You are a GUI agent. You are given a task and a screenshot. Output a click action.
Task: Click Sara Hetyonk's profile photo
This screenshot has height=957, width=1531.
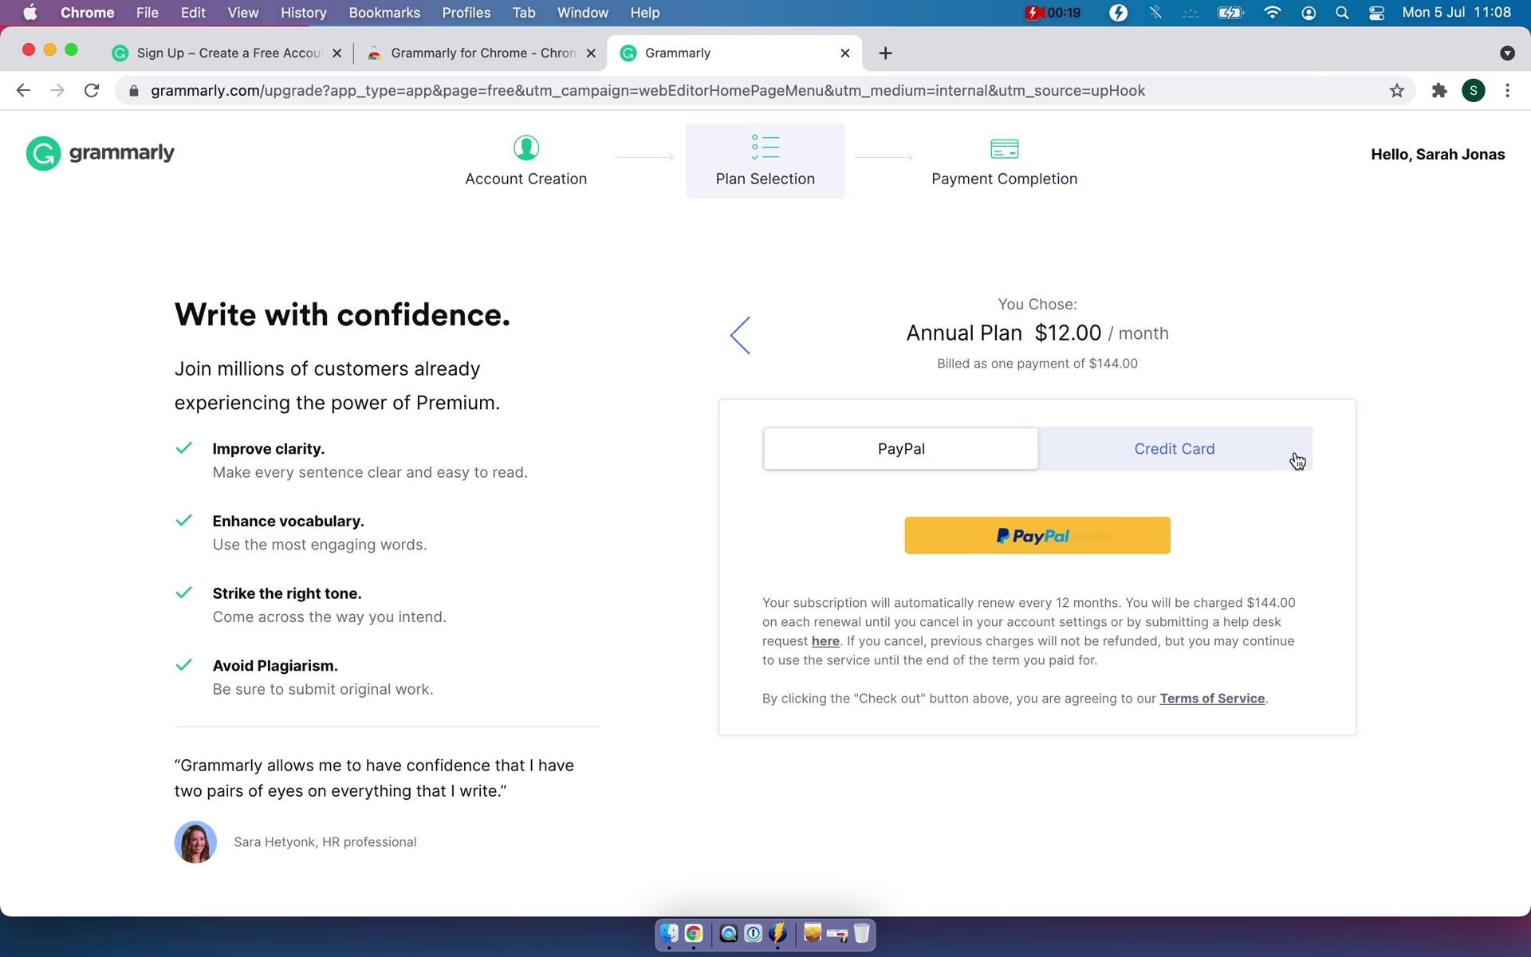195,842
